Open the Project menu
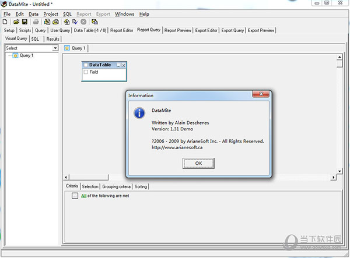The image size is (350, 258). point(51,14)
